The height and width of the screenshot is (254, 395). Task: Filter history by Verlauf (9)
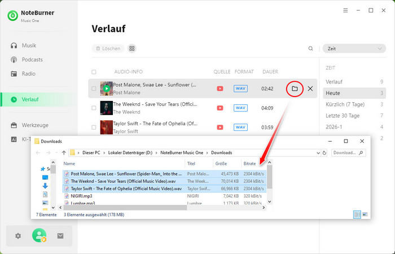pos(354,82)
